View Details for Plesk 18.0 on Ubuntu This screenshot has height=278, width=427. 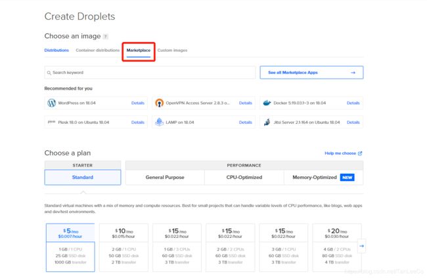pos(138,123)
